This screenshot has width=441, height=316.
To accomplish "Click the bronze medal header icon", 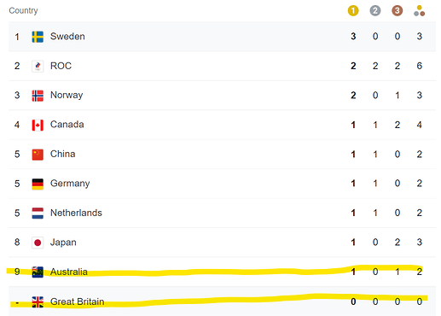I will tap(397, 11).
